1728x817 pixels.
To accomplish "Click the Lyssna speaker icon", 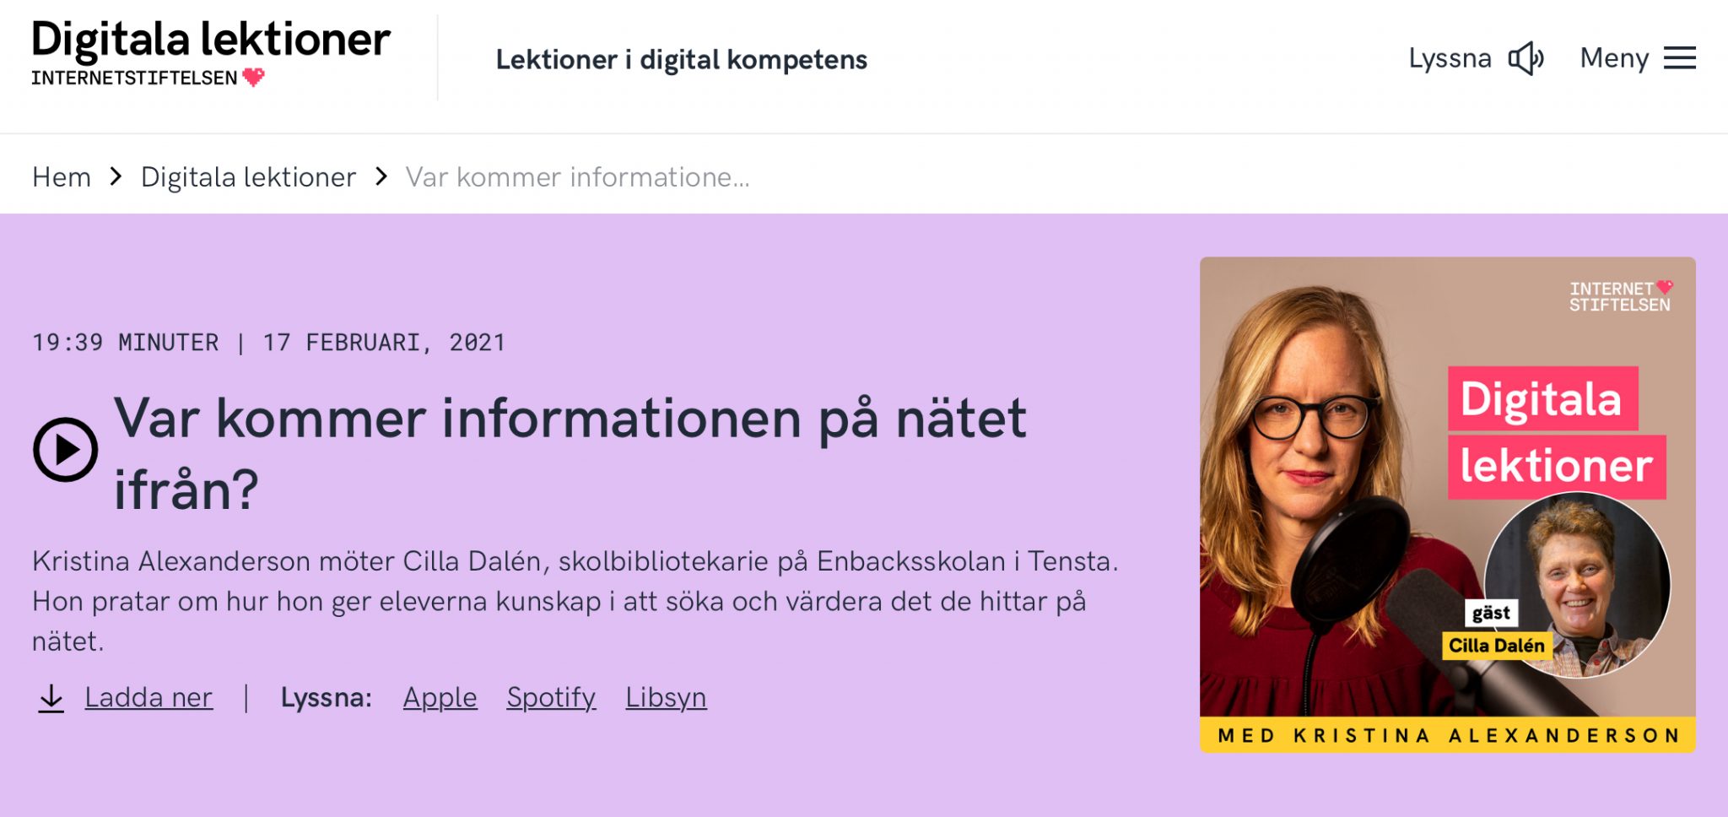I will coord(1526,58).
